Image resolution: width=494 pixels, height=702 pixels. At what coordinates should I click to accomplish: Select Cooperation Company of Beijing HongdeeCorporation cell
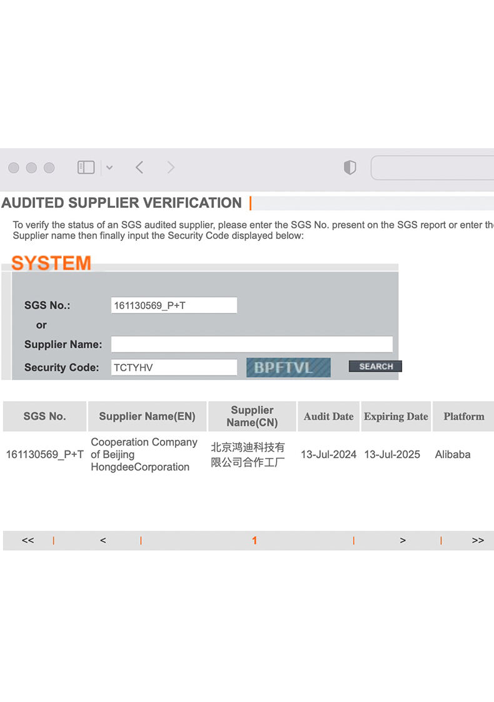pyautogui.click(x=144, y=454)
